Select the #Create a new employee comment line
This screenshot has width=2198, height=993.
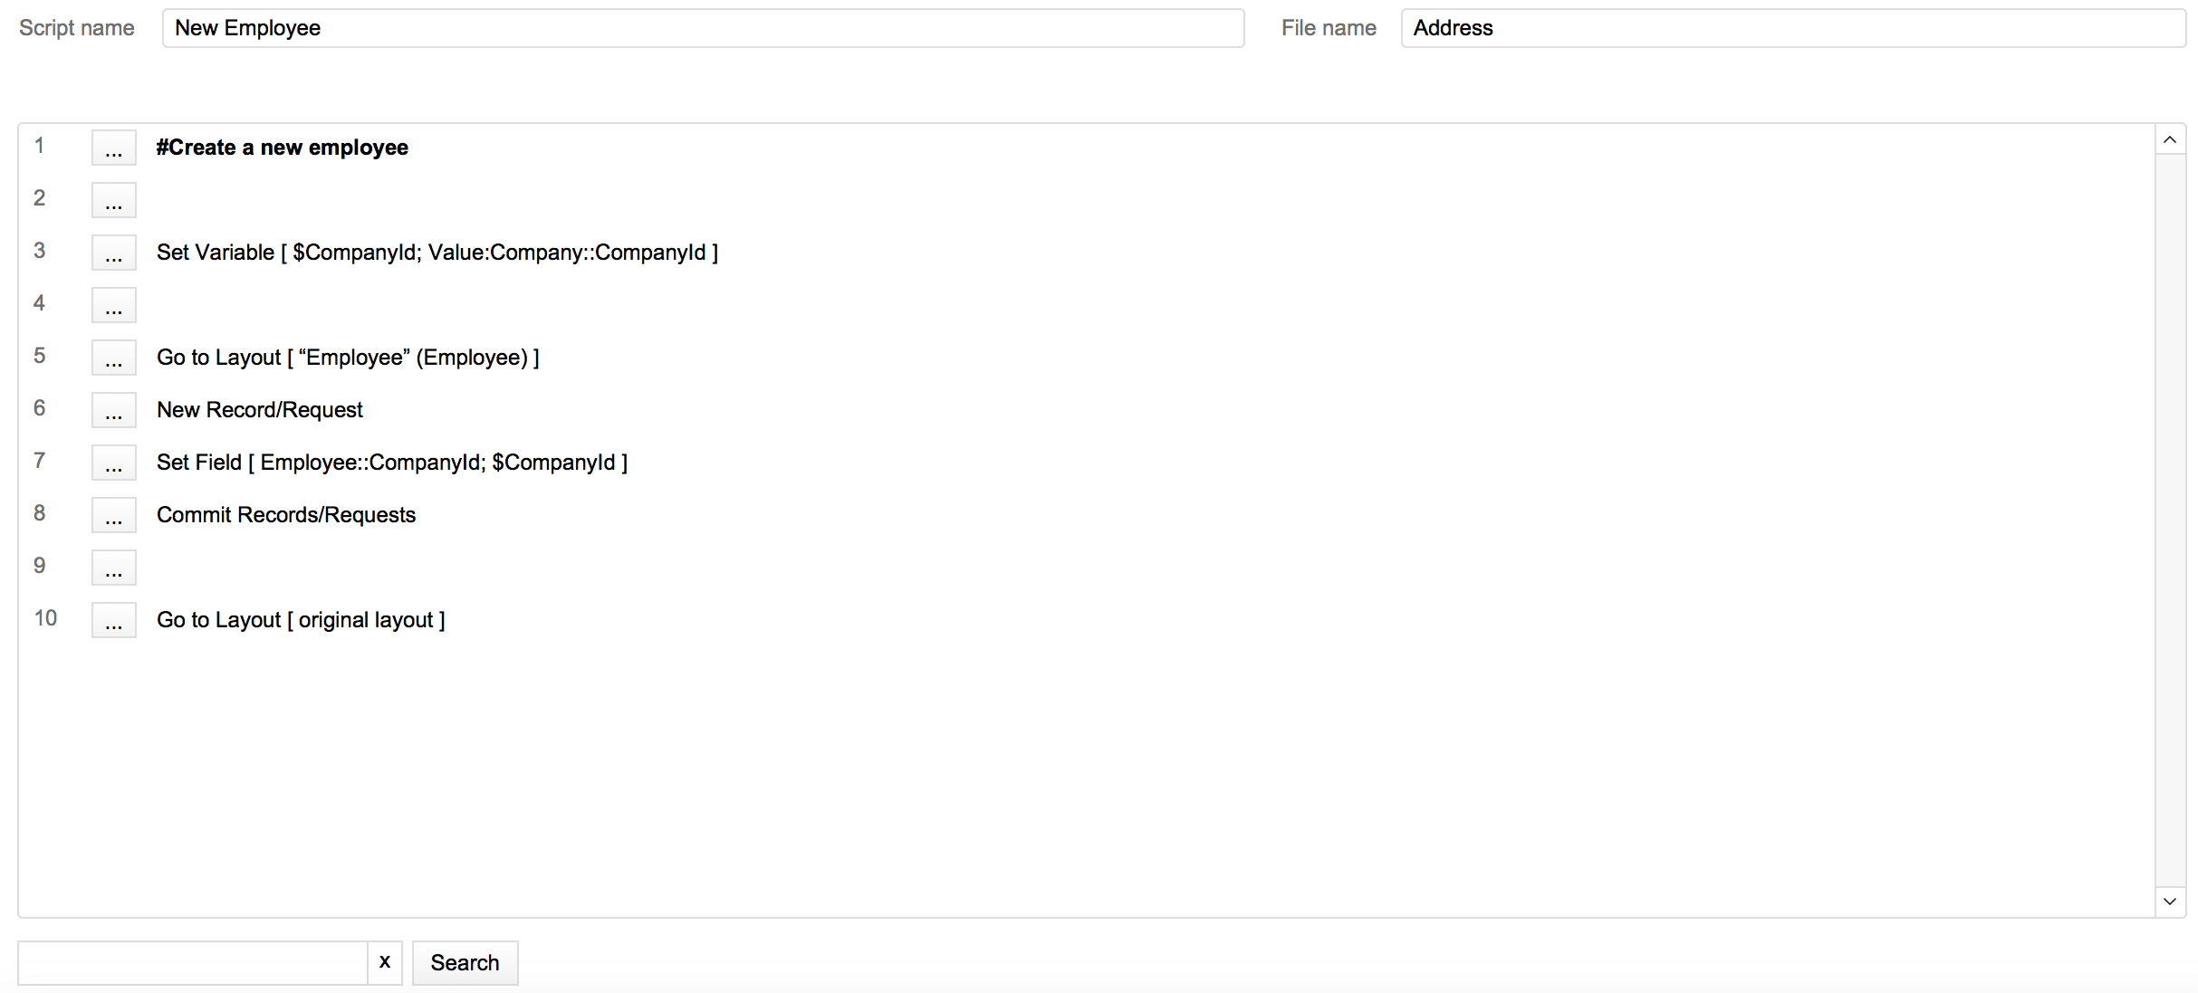coord(282,148)
